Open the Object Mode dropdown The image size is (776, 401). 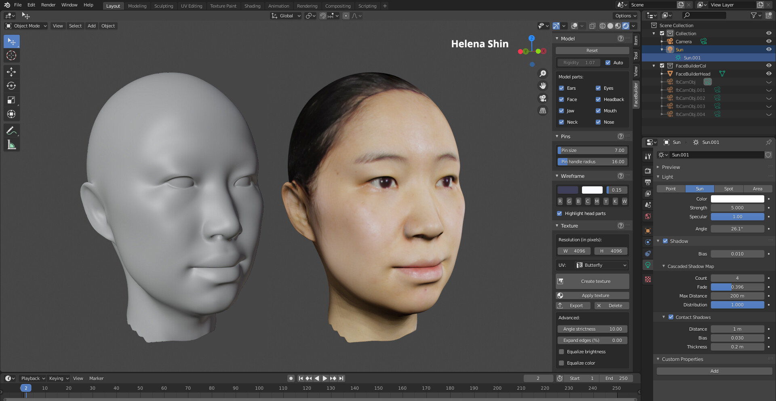tap(26, 26)
